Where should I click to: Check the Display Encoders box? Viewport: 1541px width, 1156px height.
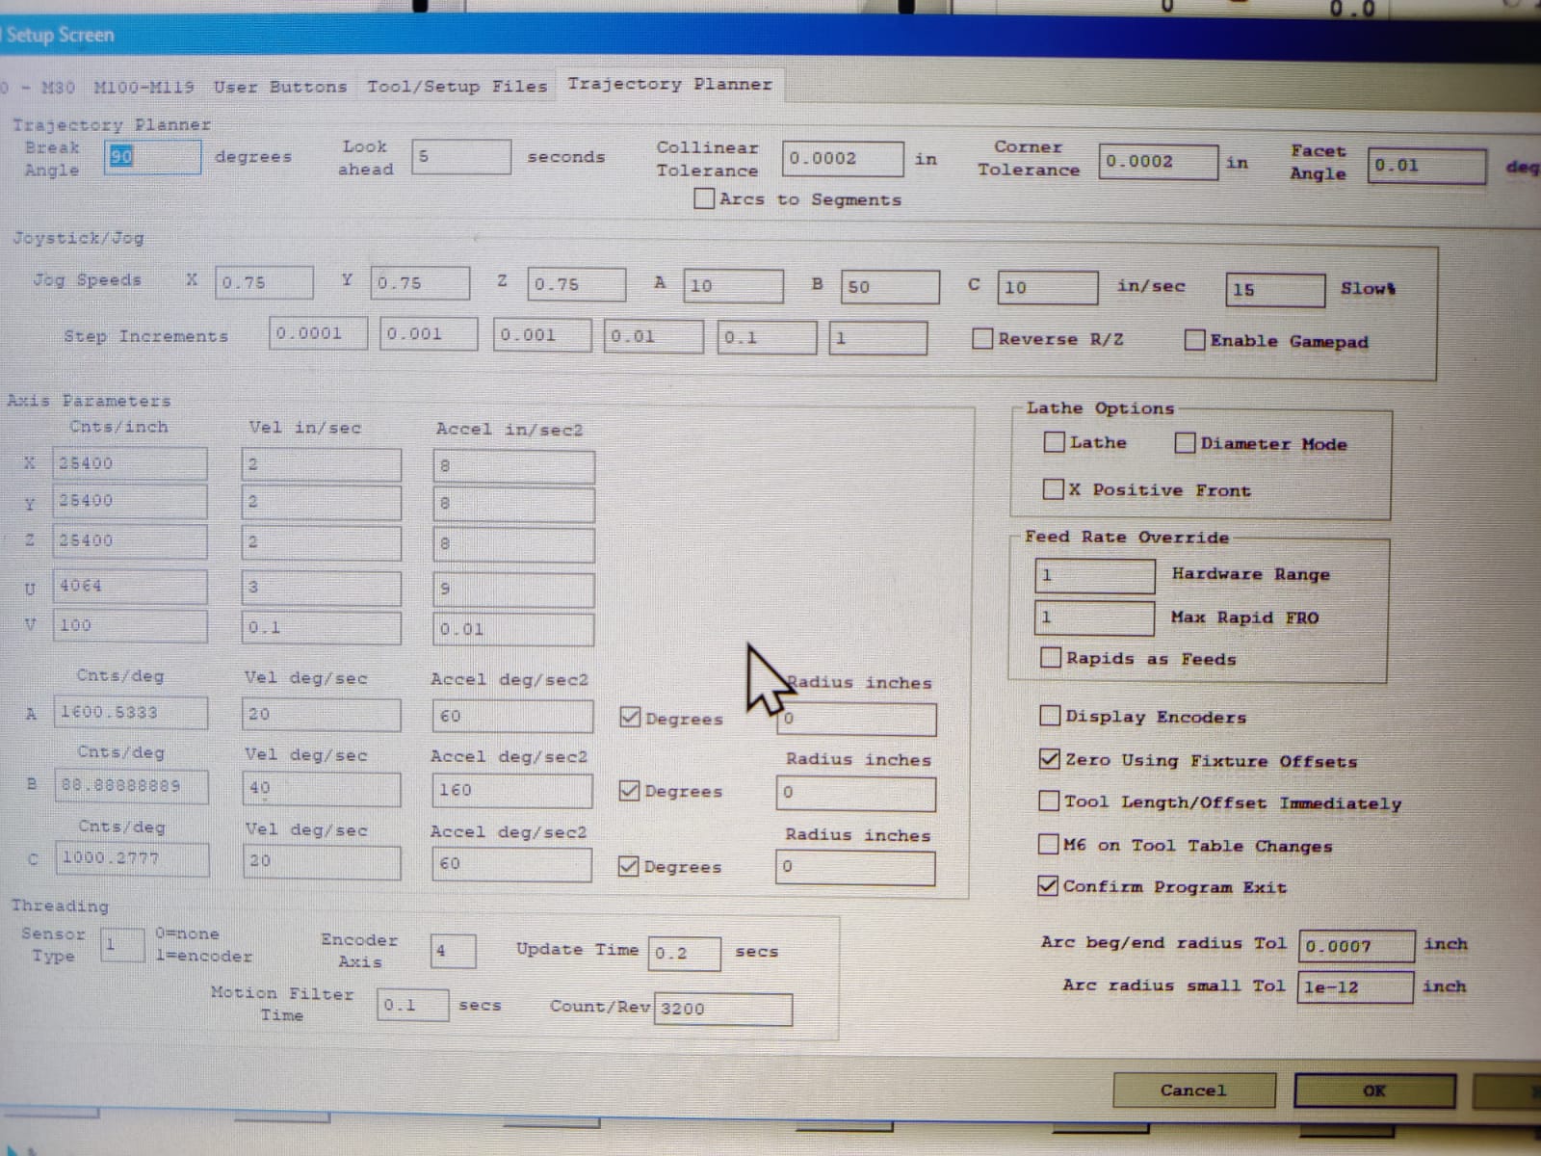(1050, 716)
